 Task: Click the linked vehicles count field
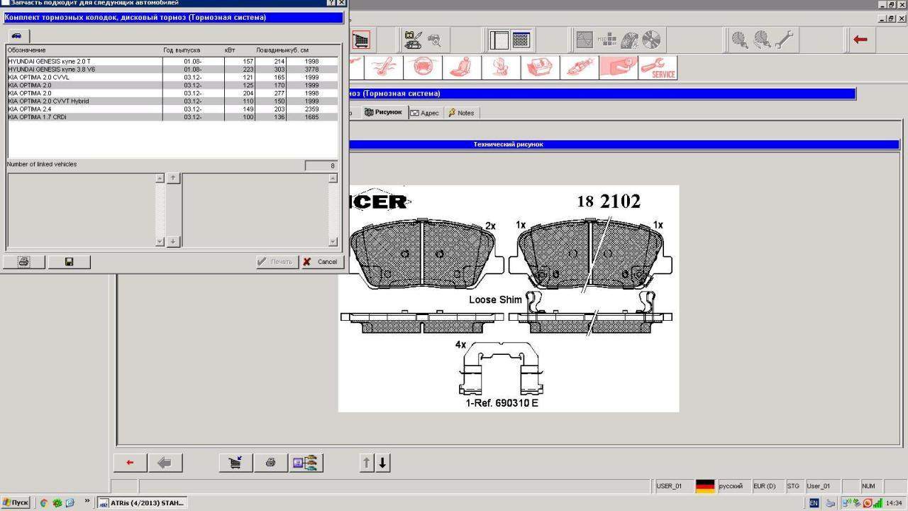coord(321,165)
